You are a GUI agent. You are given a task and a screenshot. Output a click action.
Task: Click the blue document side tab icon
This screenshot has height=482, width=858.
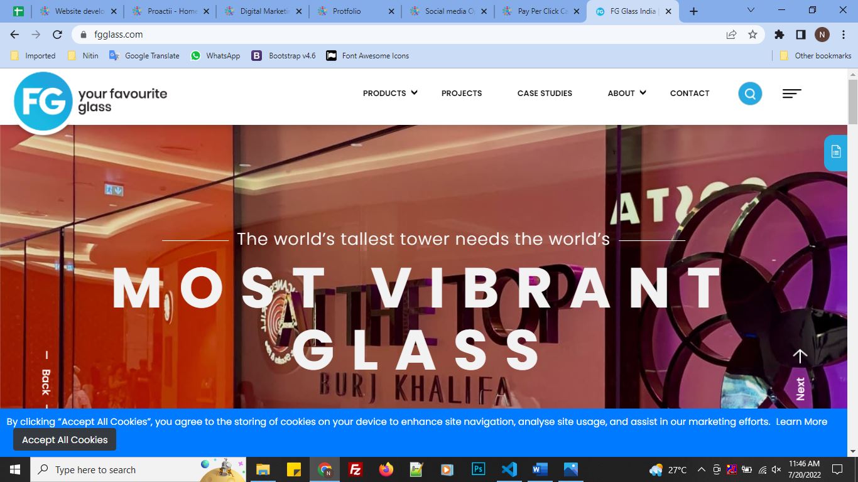(x=836, y=152)
